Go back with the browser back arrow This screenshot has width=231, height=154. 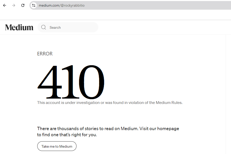(5, 6)
